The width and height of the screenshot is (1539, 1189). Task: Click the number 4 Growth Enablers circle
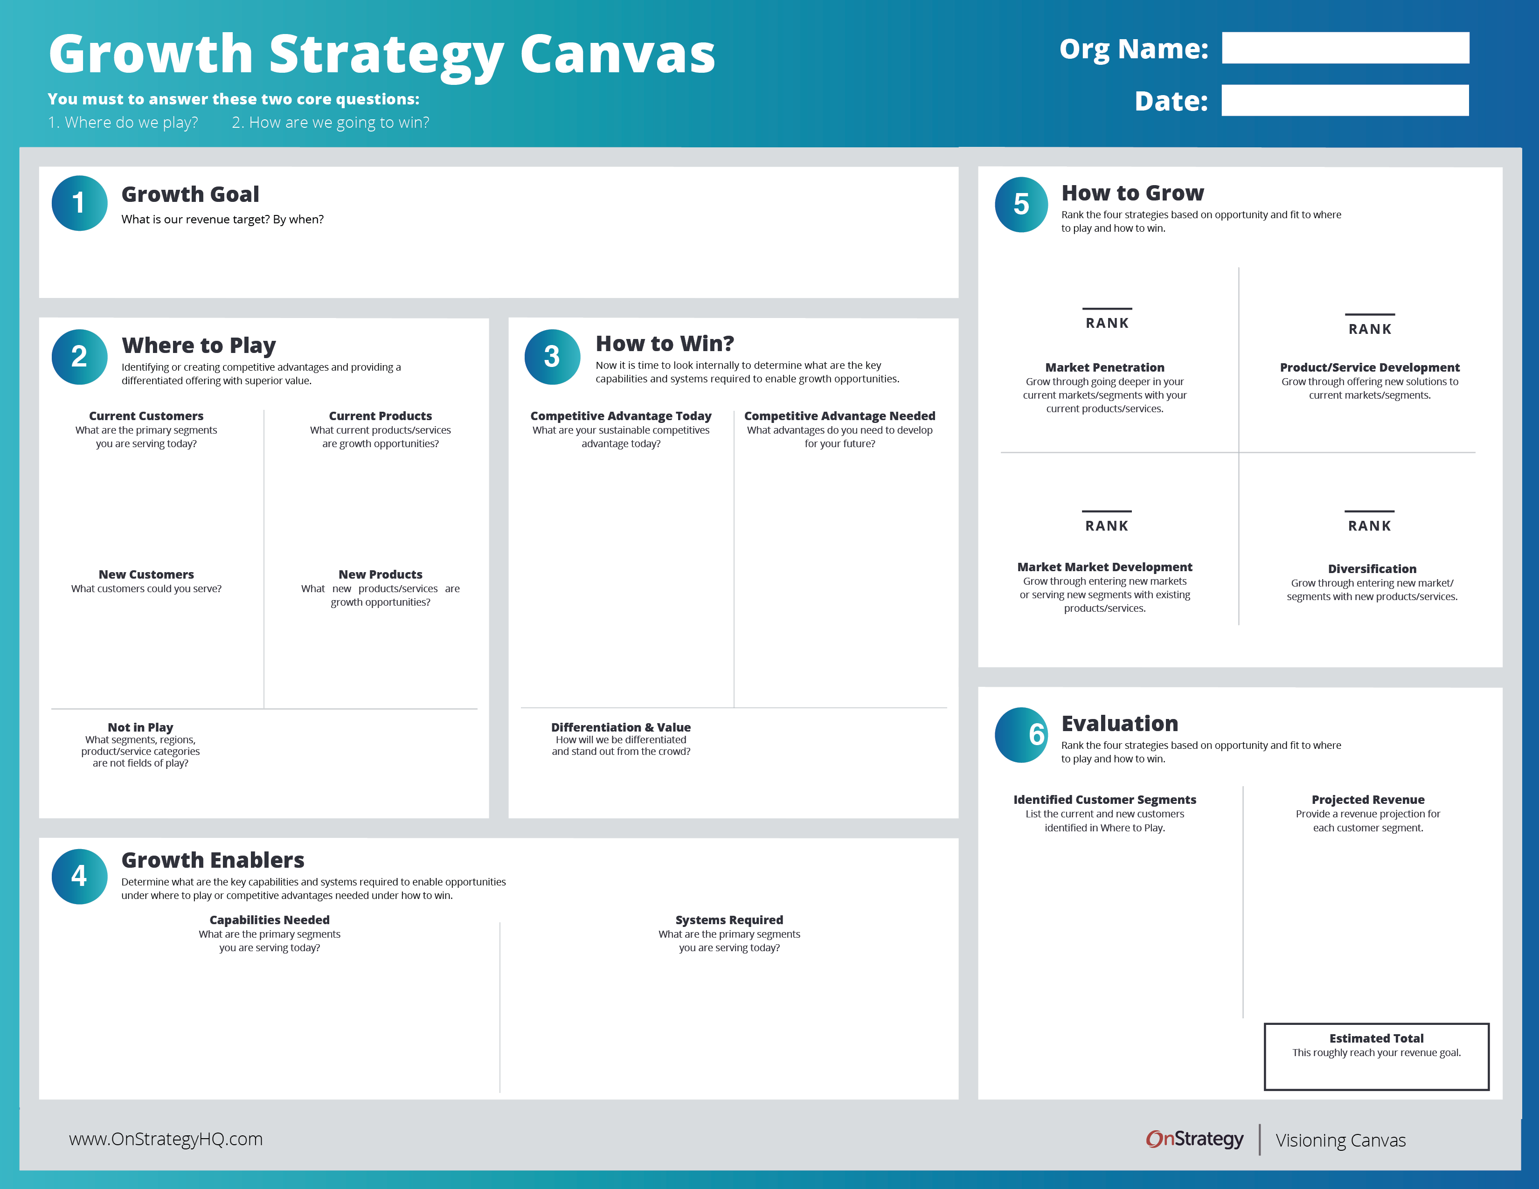pos(80,876)
